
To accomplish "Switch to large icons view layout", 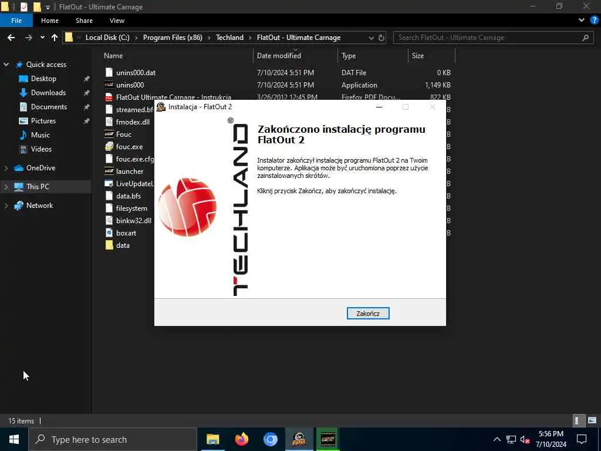I will [592, 420].
